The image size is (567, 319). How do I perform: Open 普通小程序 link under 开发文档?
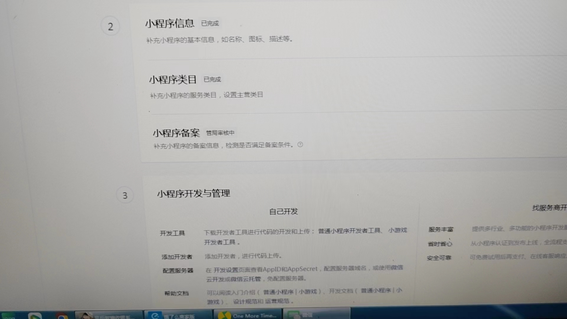[376, 291]
